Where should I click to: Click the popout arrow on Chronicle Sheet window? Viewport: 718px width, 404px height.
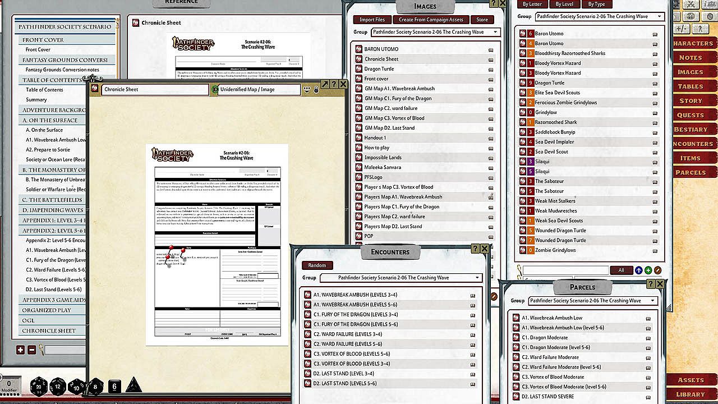(x=324, y=84)
